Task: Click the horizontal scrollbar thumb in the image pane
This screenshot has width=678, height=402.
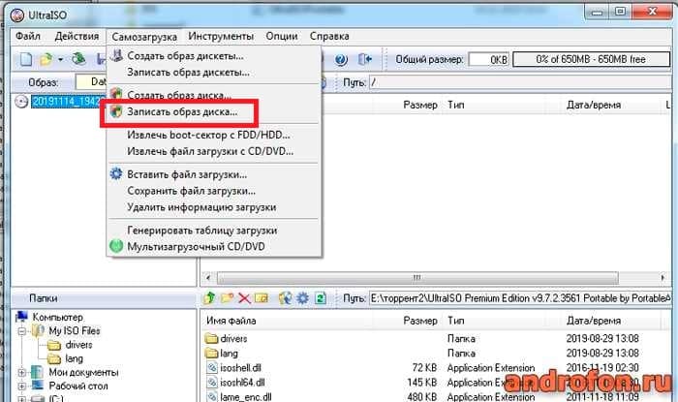Action: 417,277
